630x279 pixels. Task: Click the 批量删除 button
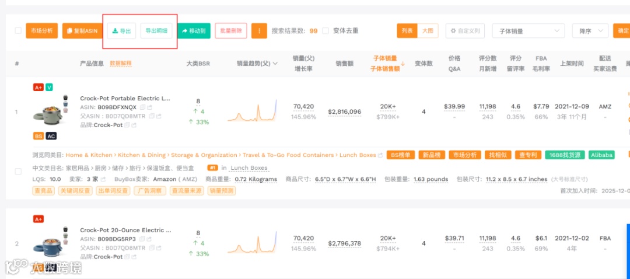pos(231,30)
